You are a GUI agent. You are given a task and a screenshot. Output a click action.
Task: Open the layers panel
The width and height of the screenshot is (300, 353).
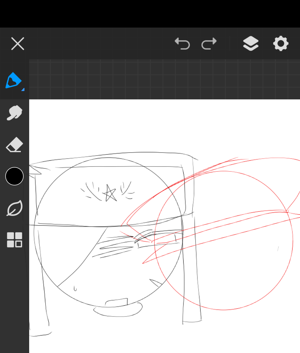[x=251, y=44]
